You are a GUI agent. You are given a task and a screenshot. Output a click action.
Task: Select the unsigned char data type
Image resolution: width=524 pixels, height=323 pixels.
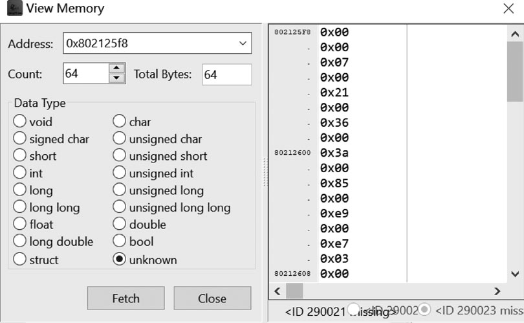pyautogui.click(x=119, y=139)
